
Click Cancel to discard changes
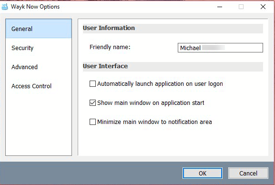248,173
